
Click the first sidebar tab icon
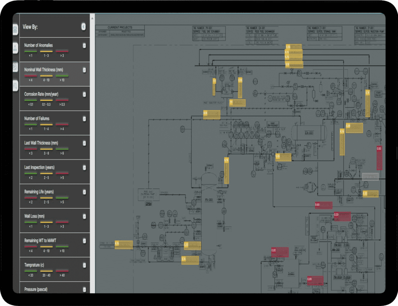(x=16, y=30)
